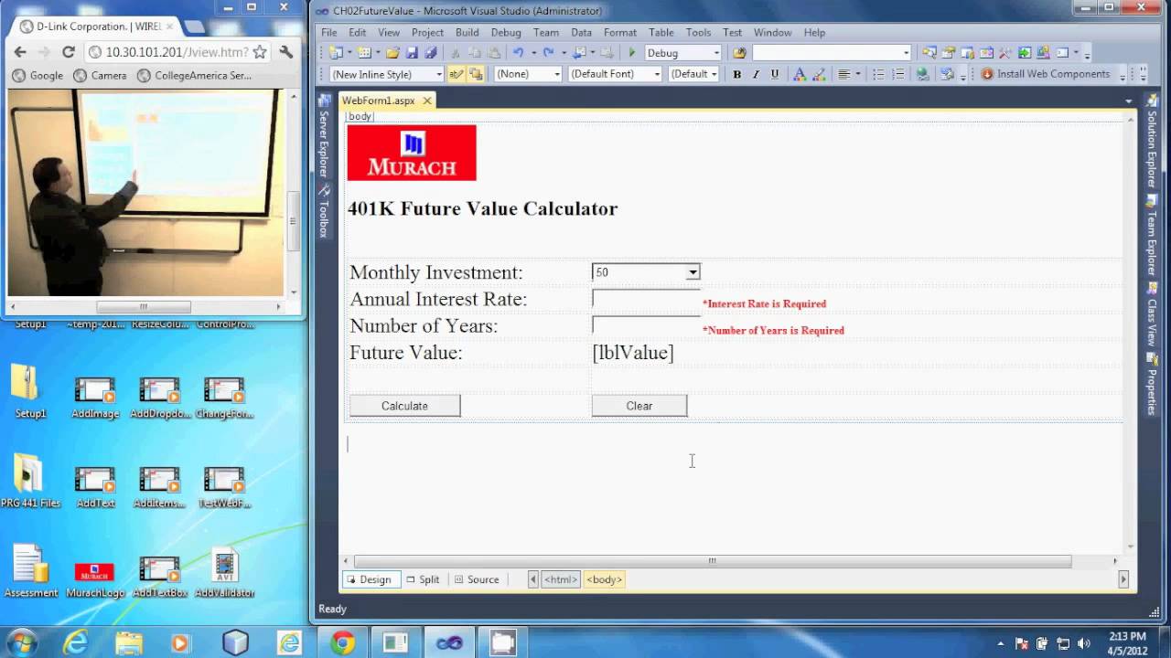Click the text alignment icon
1171x658 pixels.
click(844, 74)
